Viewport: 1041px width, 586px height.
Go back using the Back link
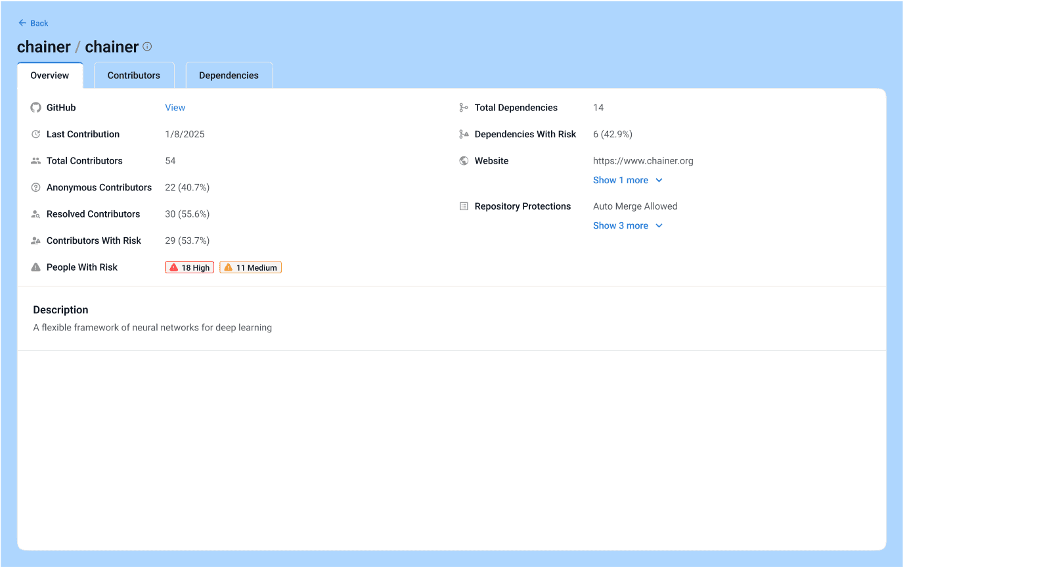click(33, 23)
